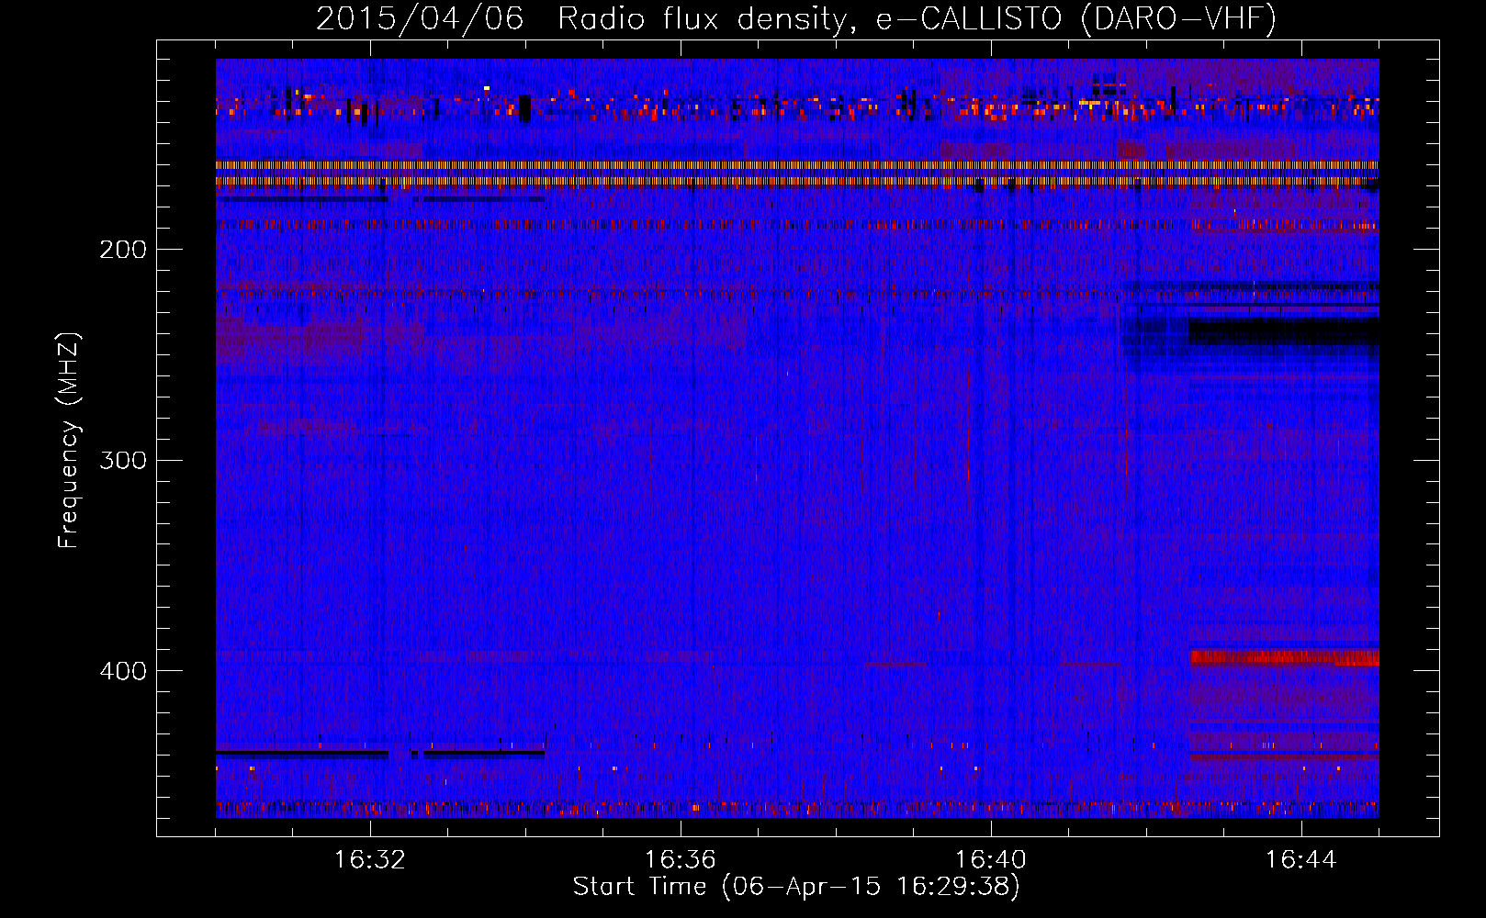Click the 300 frequency tick label
The image size is (1486, 918).
pos(123,460)
